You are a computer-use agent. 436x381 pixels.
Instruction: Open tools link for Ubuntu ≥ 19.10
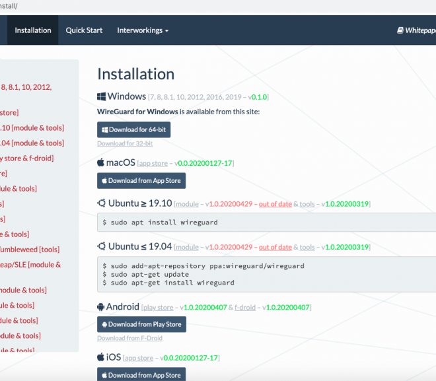coord(307,204)
